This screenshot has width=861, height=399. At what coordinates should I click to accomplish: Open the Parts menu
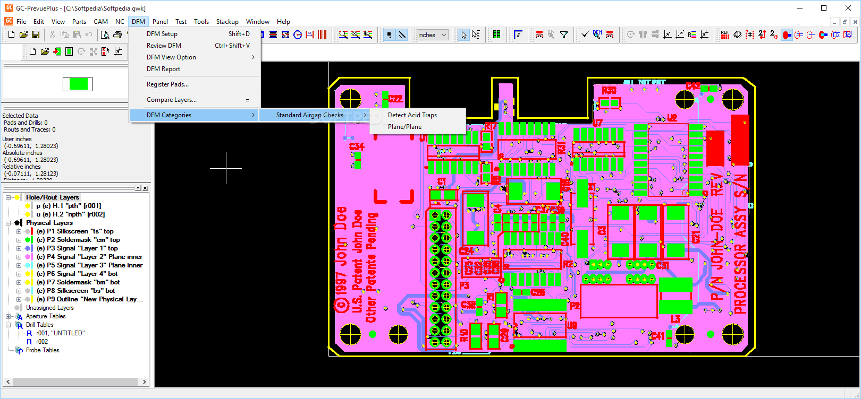[79, 22]
